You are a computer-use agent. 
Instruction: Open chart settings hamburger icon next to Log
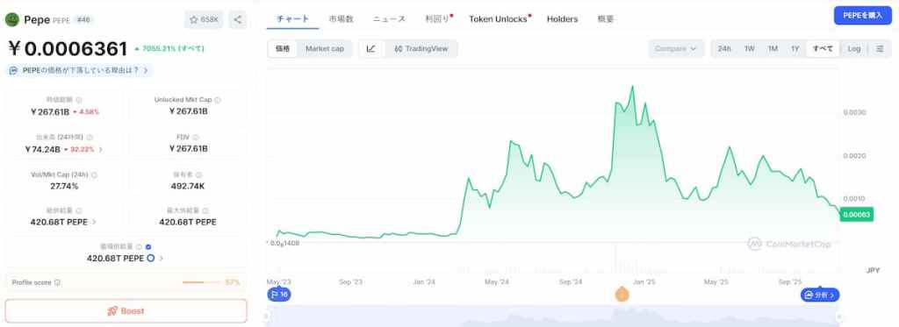[x=880, y=49]
